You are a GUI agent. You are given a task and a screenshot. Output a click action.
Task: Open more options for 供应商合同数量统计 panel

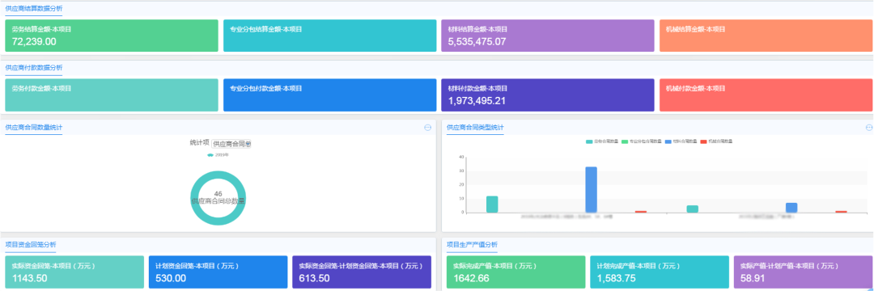pyautogui.click(x=427, y=128)
